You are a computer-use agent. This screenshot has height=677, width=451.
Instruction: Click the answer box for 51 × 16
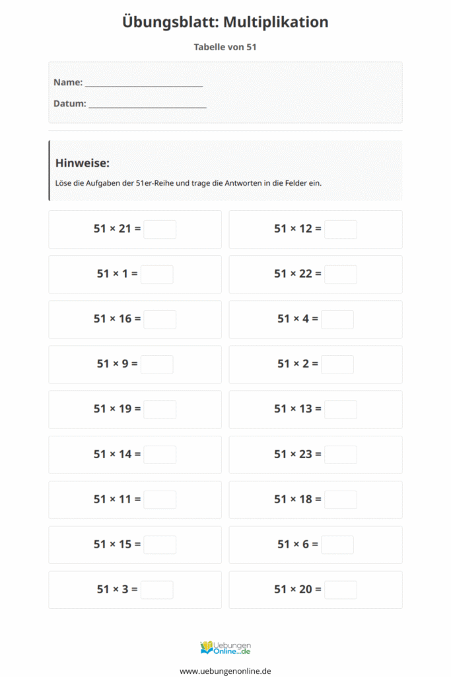coord(160,319)
